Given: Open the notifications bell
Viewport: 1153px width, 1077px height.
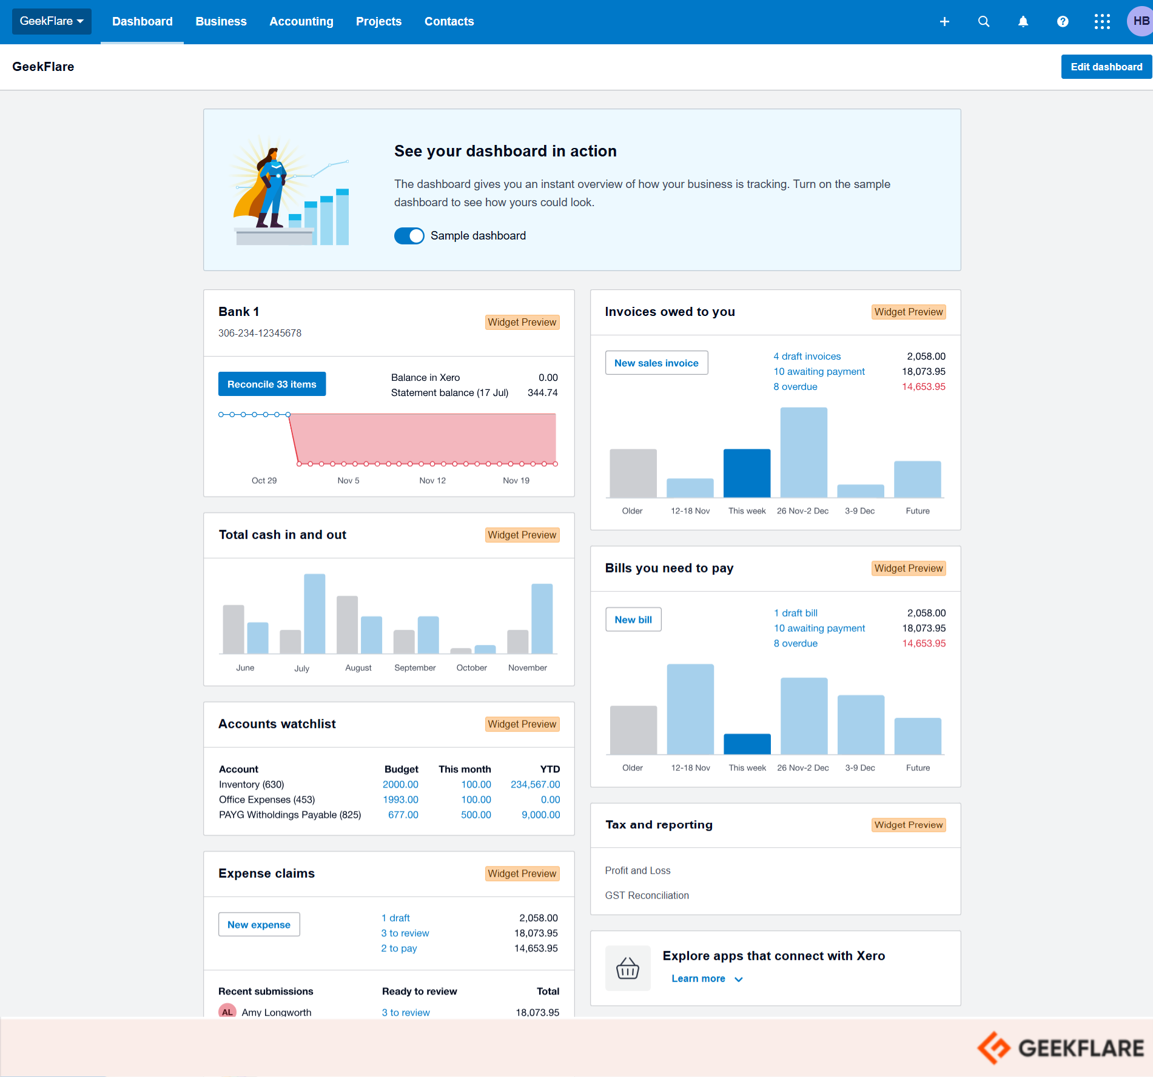Looking at the screenshot, I should [x=1023, y=22].
